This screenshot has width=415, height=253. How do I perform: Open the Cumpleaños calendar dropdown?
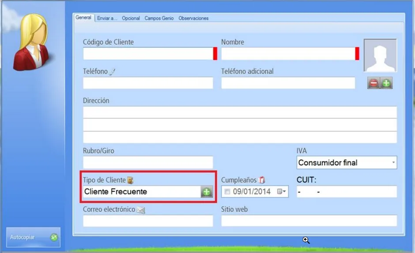coord(282,191)
